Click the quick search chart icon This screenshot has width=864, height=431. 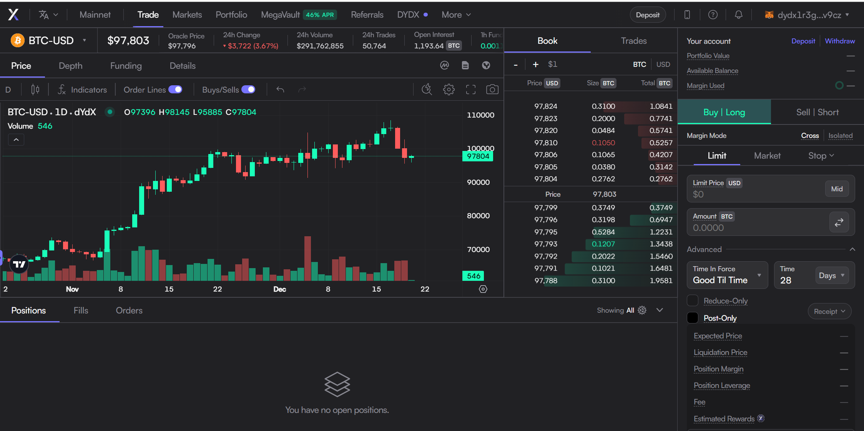click(x=427, y=90)
